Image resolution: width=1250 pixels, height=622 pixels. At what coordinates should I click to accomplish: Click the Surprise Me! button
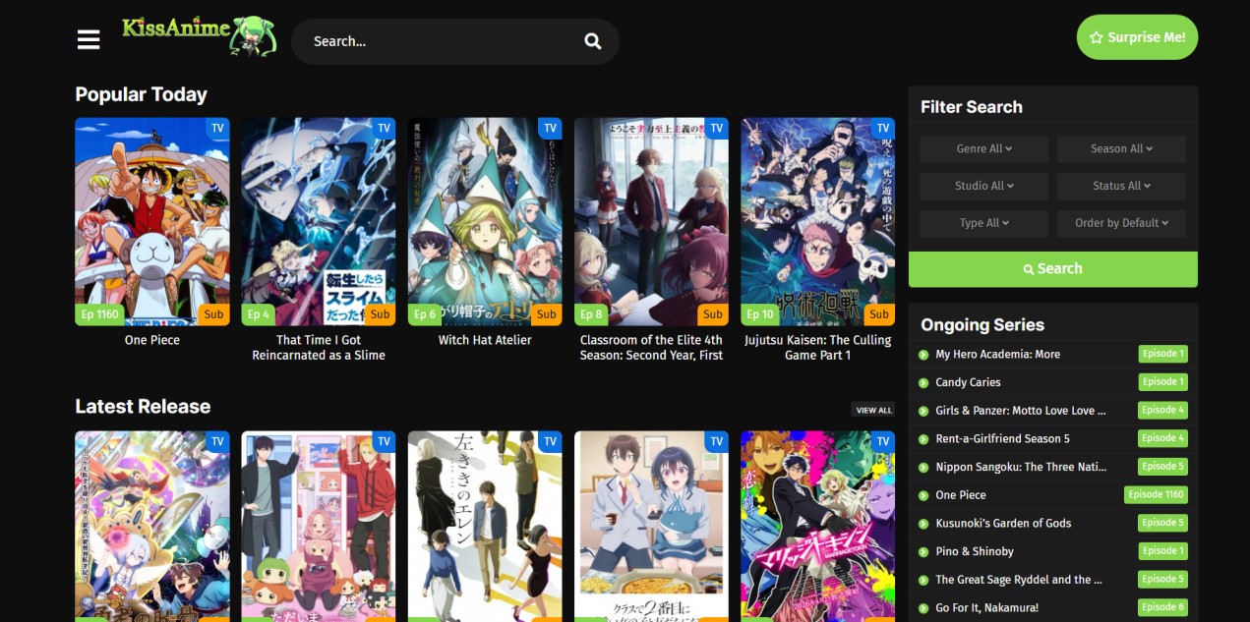point(1137,37)
